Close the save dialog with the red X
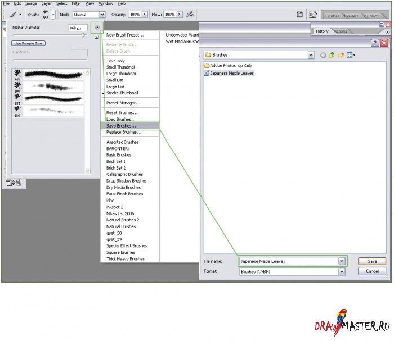 tap(384, 43)
